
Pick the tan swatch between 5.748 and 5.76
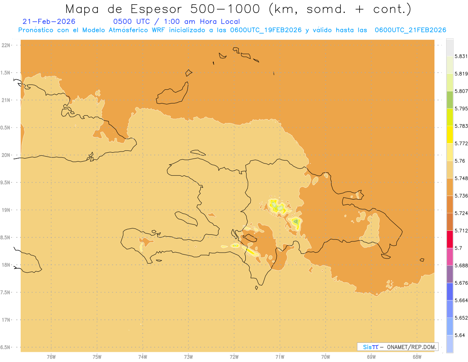pyautogui.click(x=450, y=169)
